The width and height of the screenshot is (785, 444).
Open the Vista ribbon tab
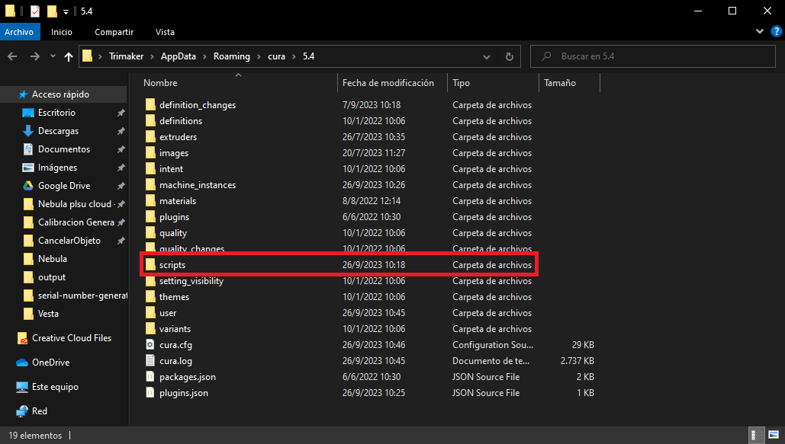pos(165,32)
